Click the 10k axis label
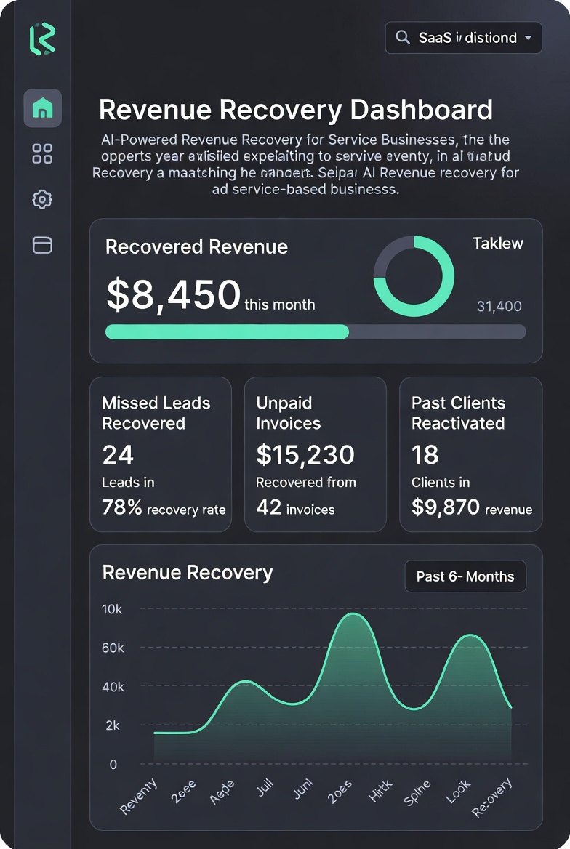 [112, 609]
